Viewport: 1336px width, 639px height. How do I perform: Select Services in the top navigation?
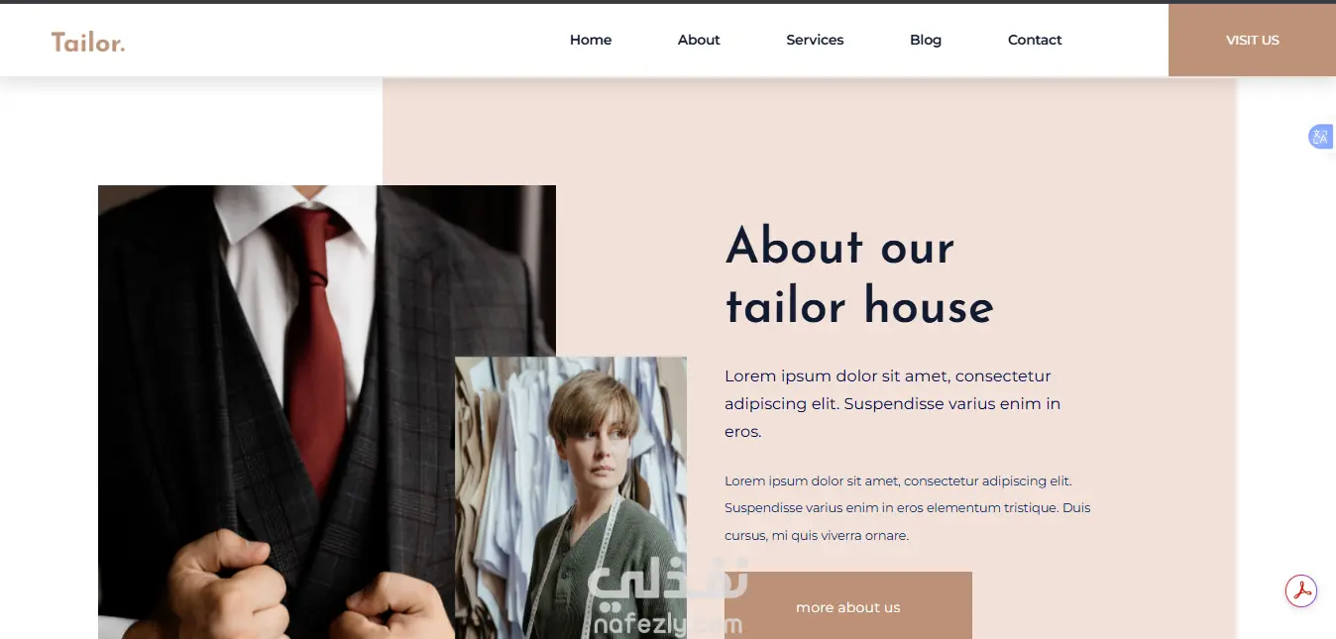click(x=815, y=40)
